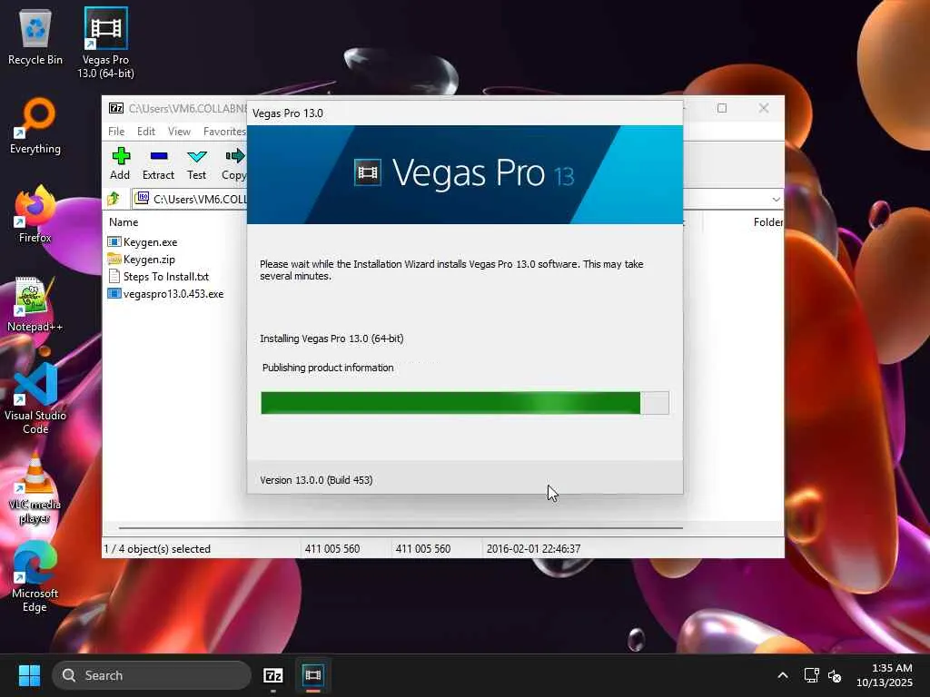Expand the 7-Zip address path dropdown
The image size is (930, 697).
[776, 199]
